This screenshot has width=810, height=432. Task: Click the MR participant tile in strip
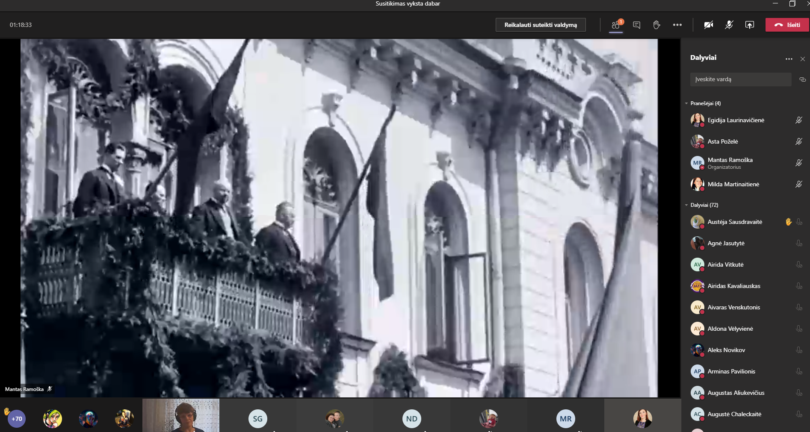point(566,415)
